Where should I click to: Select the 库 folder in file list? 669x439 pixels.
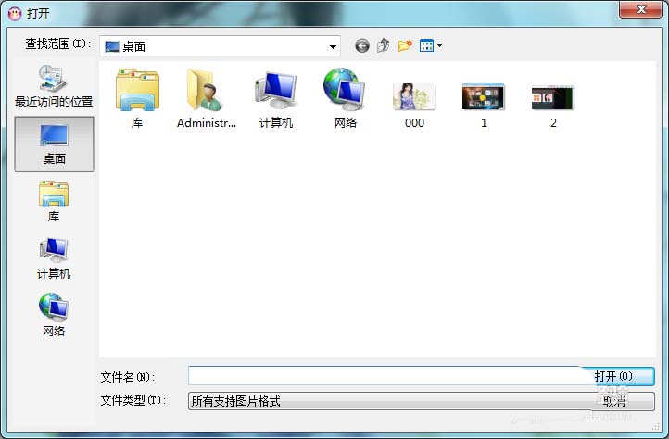[x=137, y=98]
